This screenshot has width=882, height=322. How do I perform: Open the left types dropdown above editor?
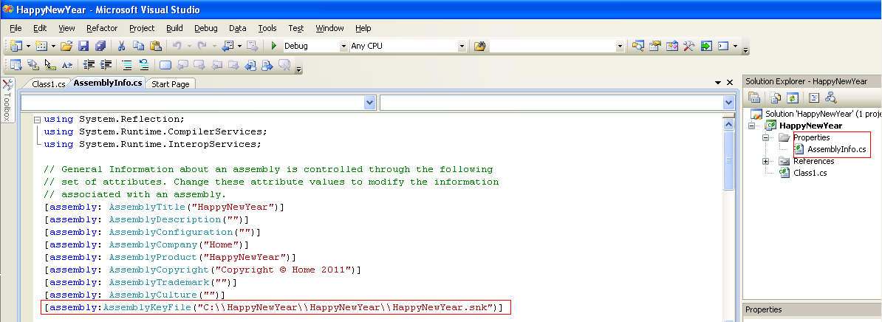pyautogui.click(x=369, y=102)
